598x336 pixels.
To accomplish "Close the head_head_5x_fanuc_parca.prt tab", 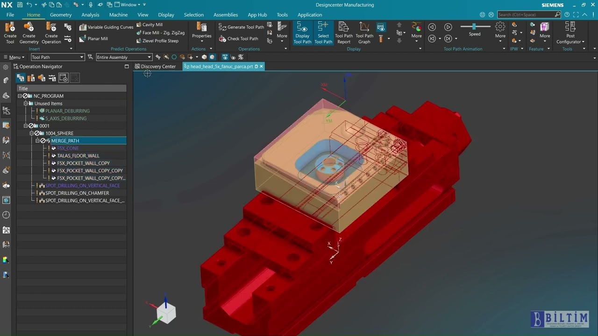I will [261, 67].
